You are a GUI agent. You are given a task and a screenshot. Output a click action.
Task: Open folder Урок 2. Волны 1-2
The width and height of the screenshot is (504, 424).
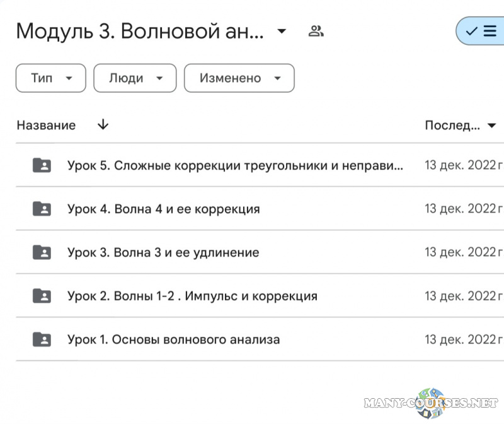click(x=192, y=295)
